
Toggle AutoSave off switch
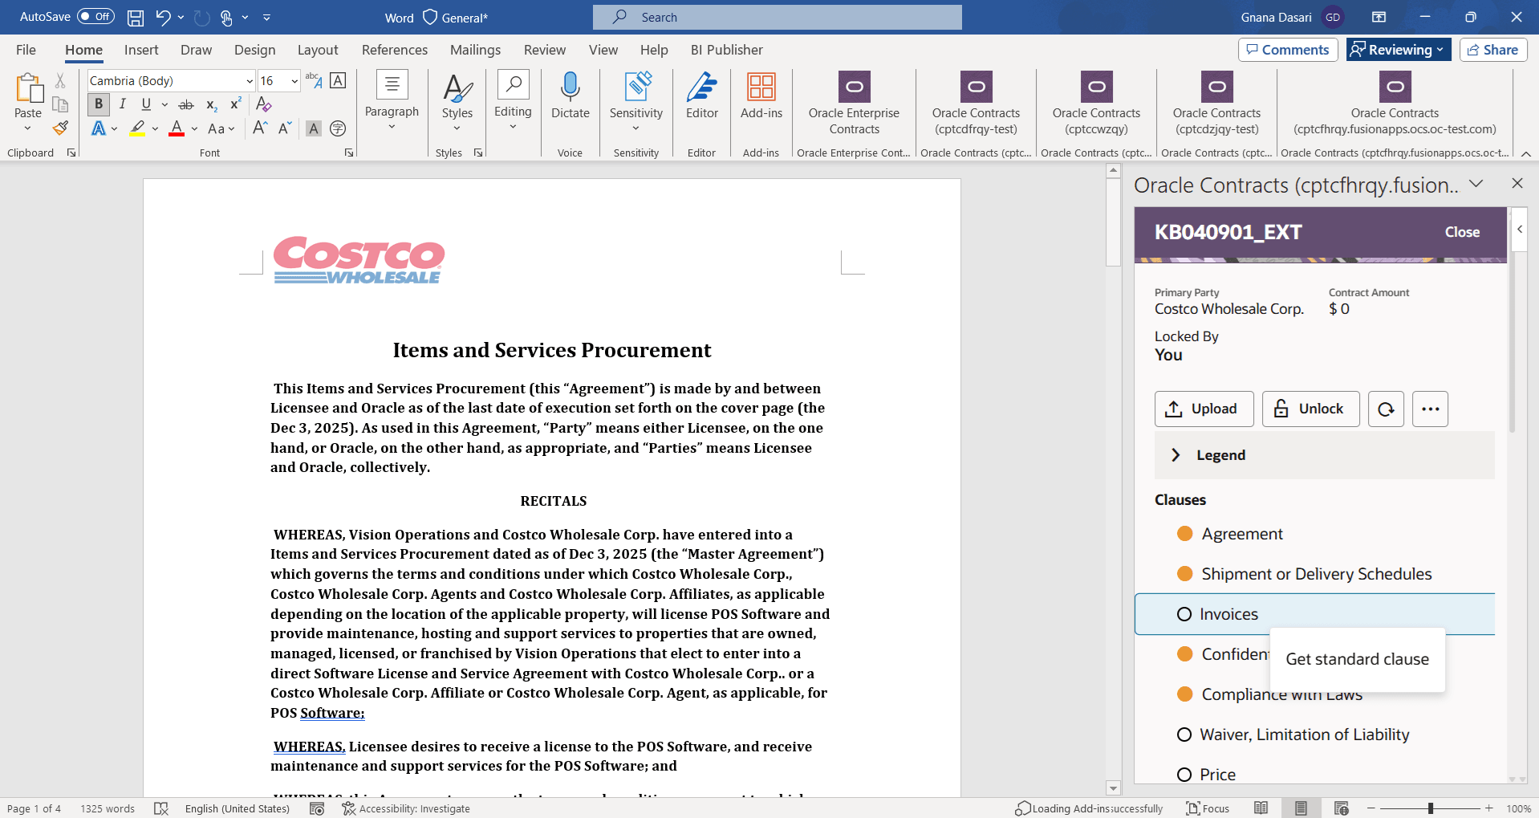(95, 17)
